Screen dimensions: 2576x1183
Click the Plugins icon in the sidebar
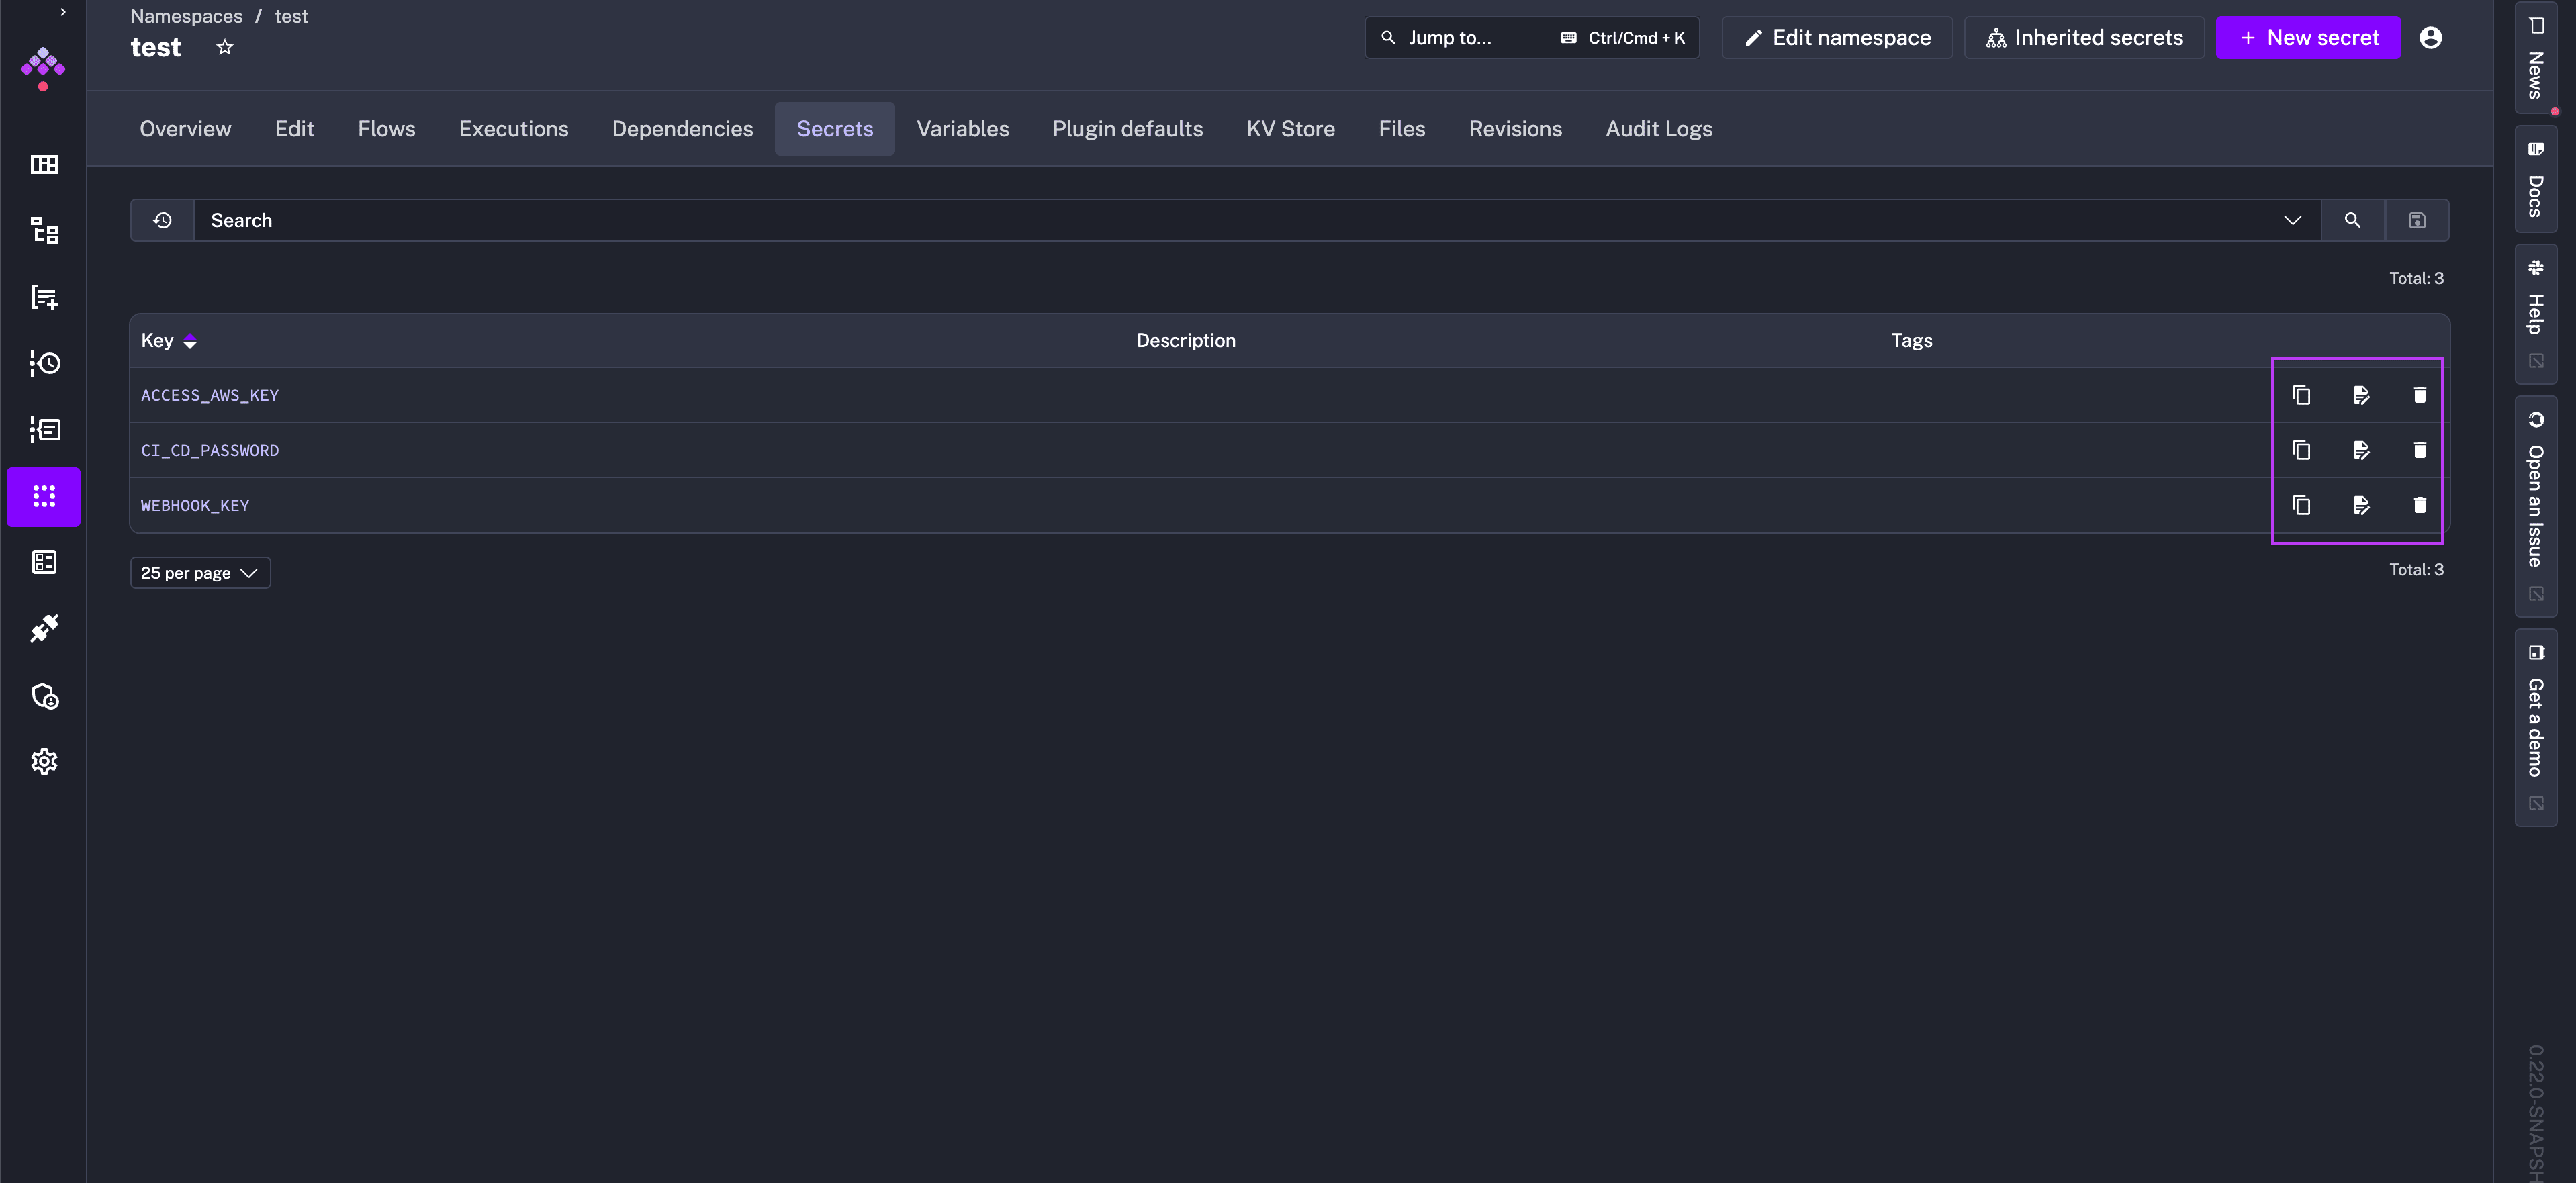point(44,628)
